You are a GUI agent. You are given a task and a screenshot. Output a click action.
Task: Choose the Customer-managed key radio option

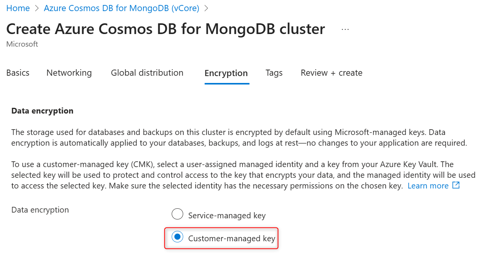177,237
